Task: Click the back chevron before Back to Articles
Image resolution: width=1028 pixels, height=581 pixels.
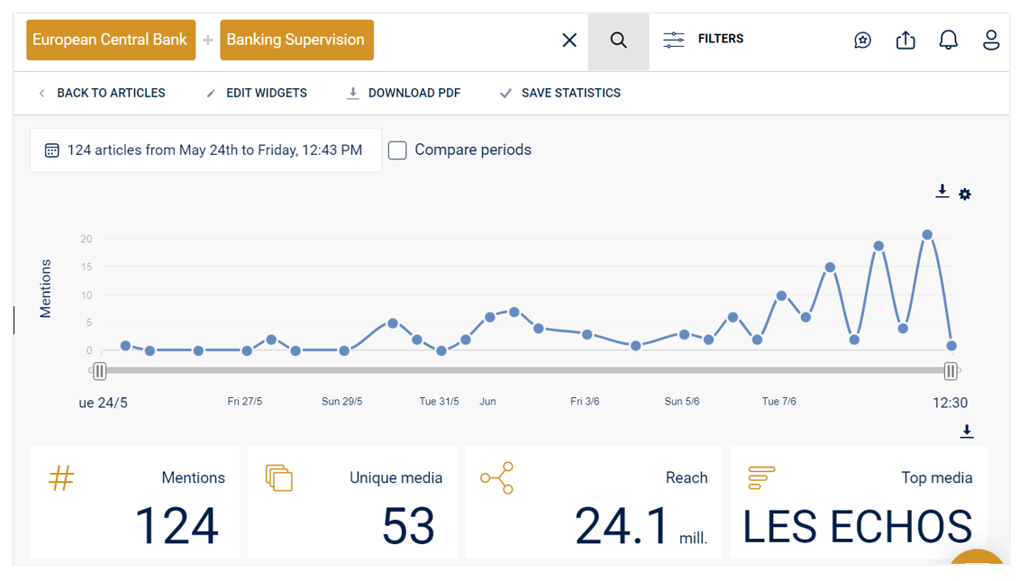Action: click(42, 93)
